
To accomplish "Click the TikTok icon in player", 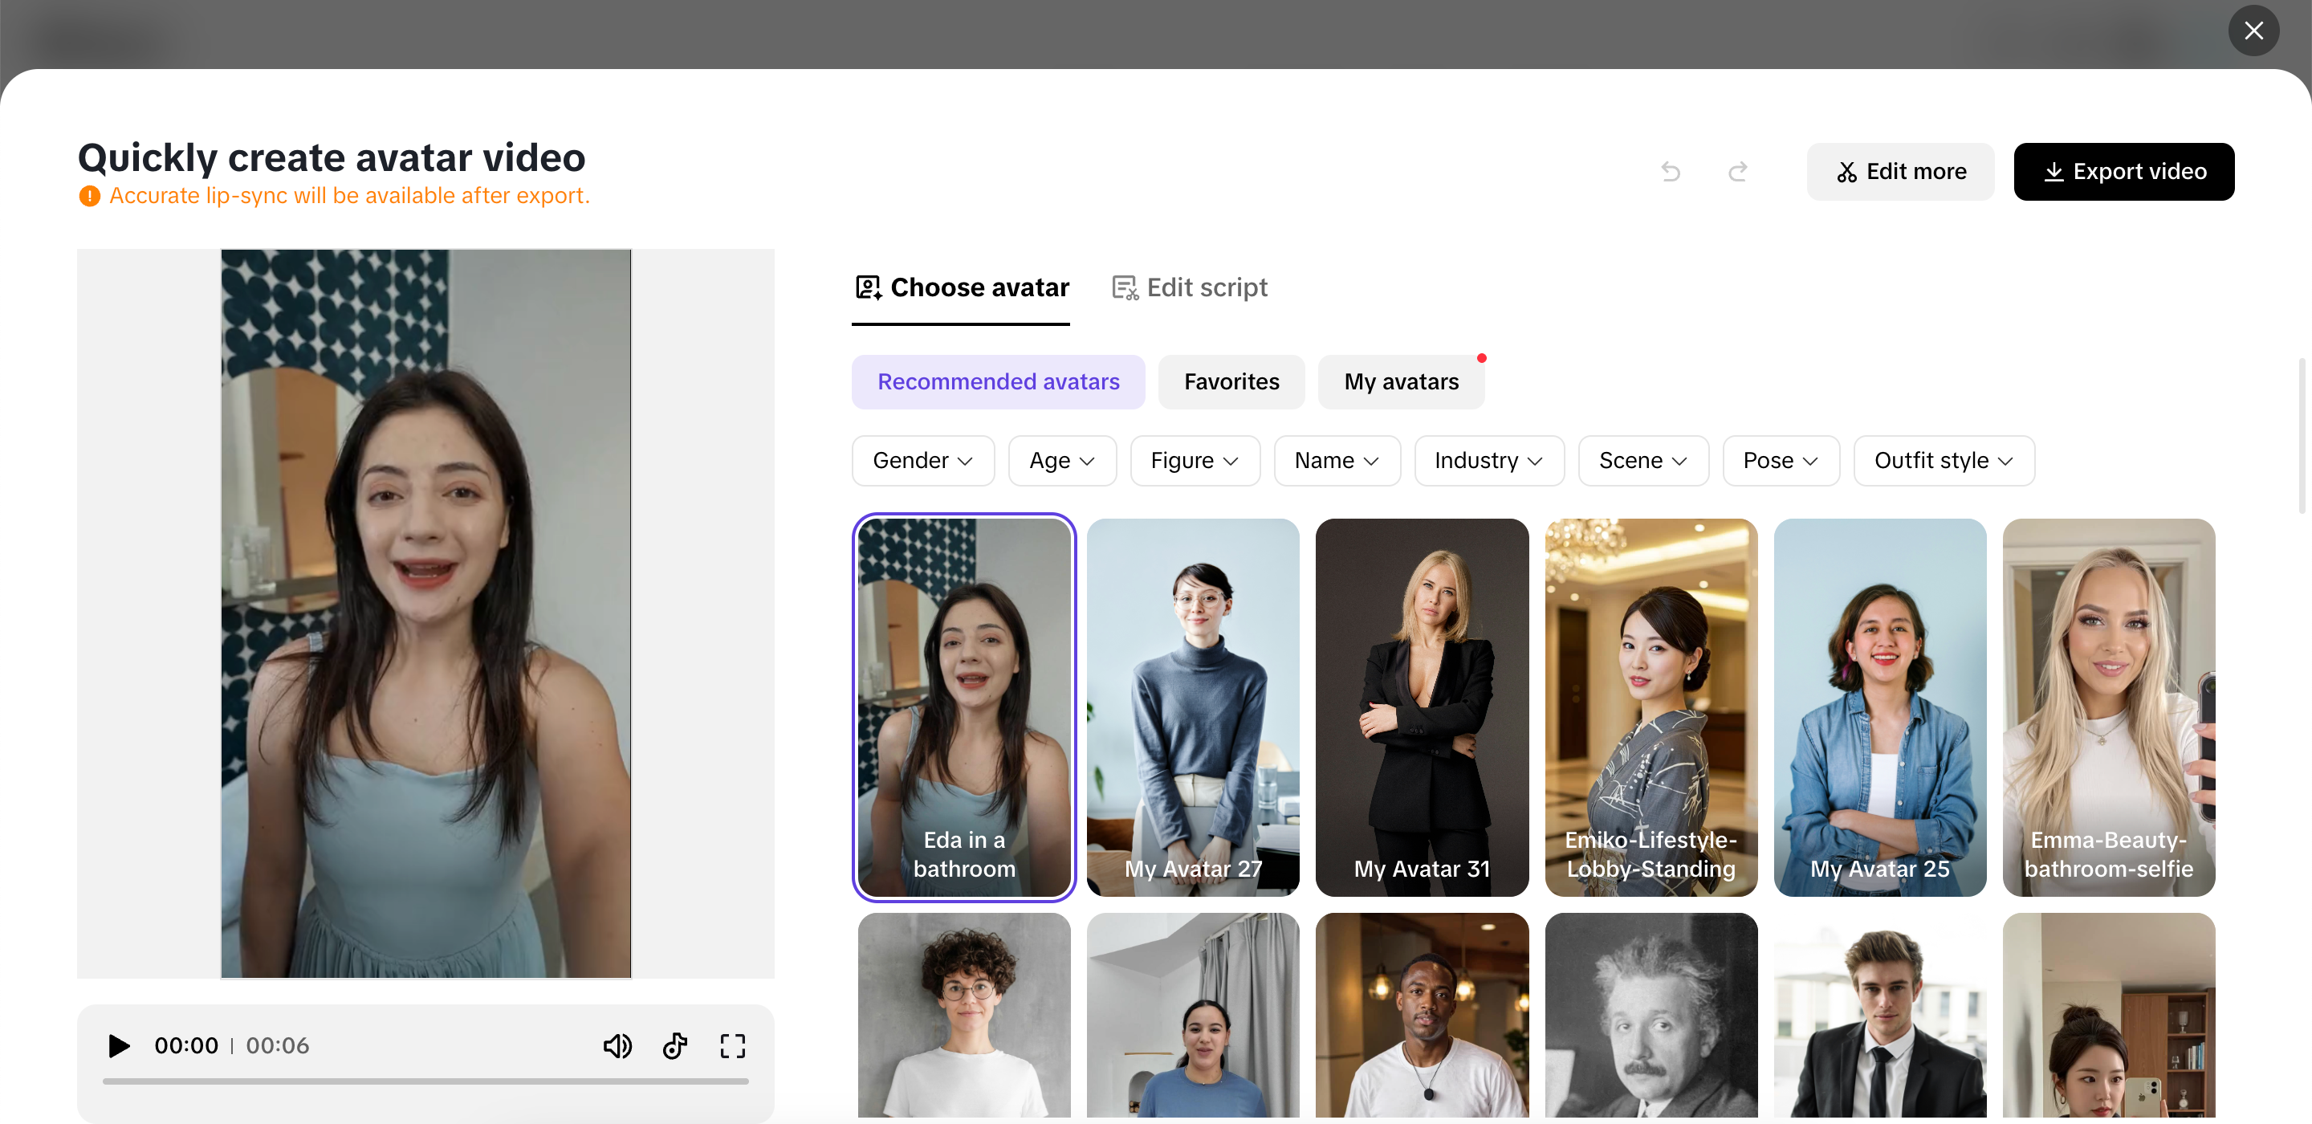I will tap(675, 1046).
